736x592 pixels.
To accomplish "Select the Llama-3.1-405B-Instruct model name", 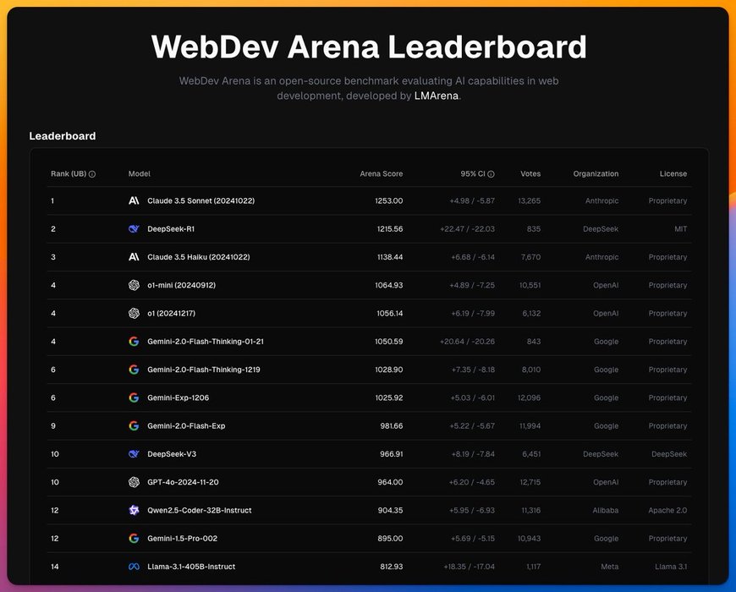I will pos(191,567).
